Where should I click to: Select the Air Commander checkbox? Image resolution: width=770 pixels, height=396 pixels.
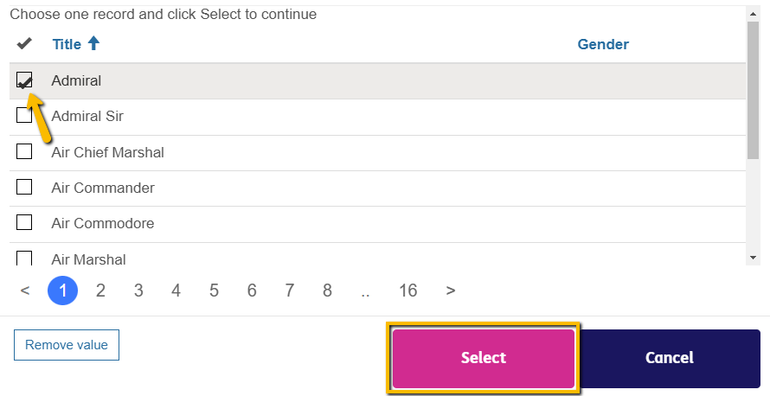tap(24, 187)
